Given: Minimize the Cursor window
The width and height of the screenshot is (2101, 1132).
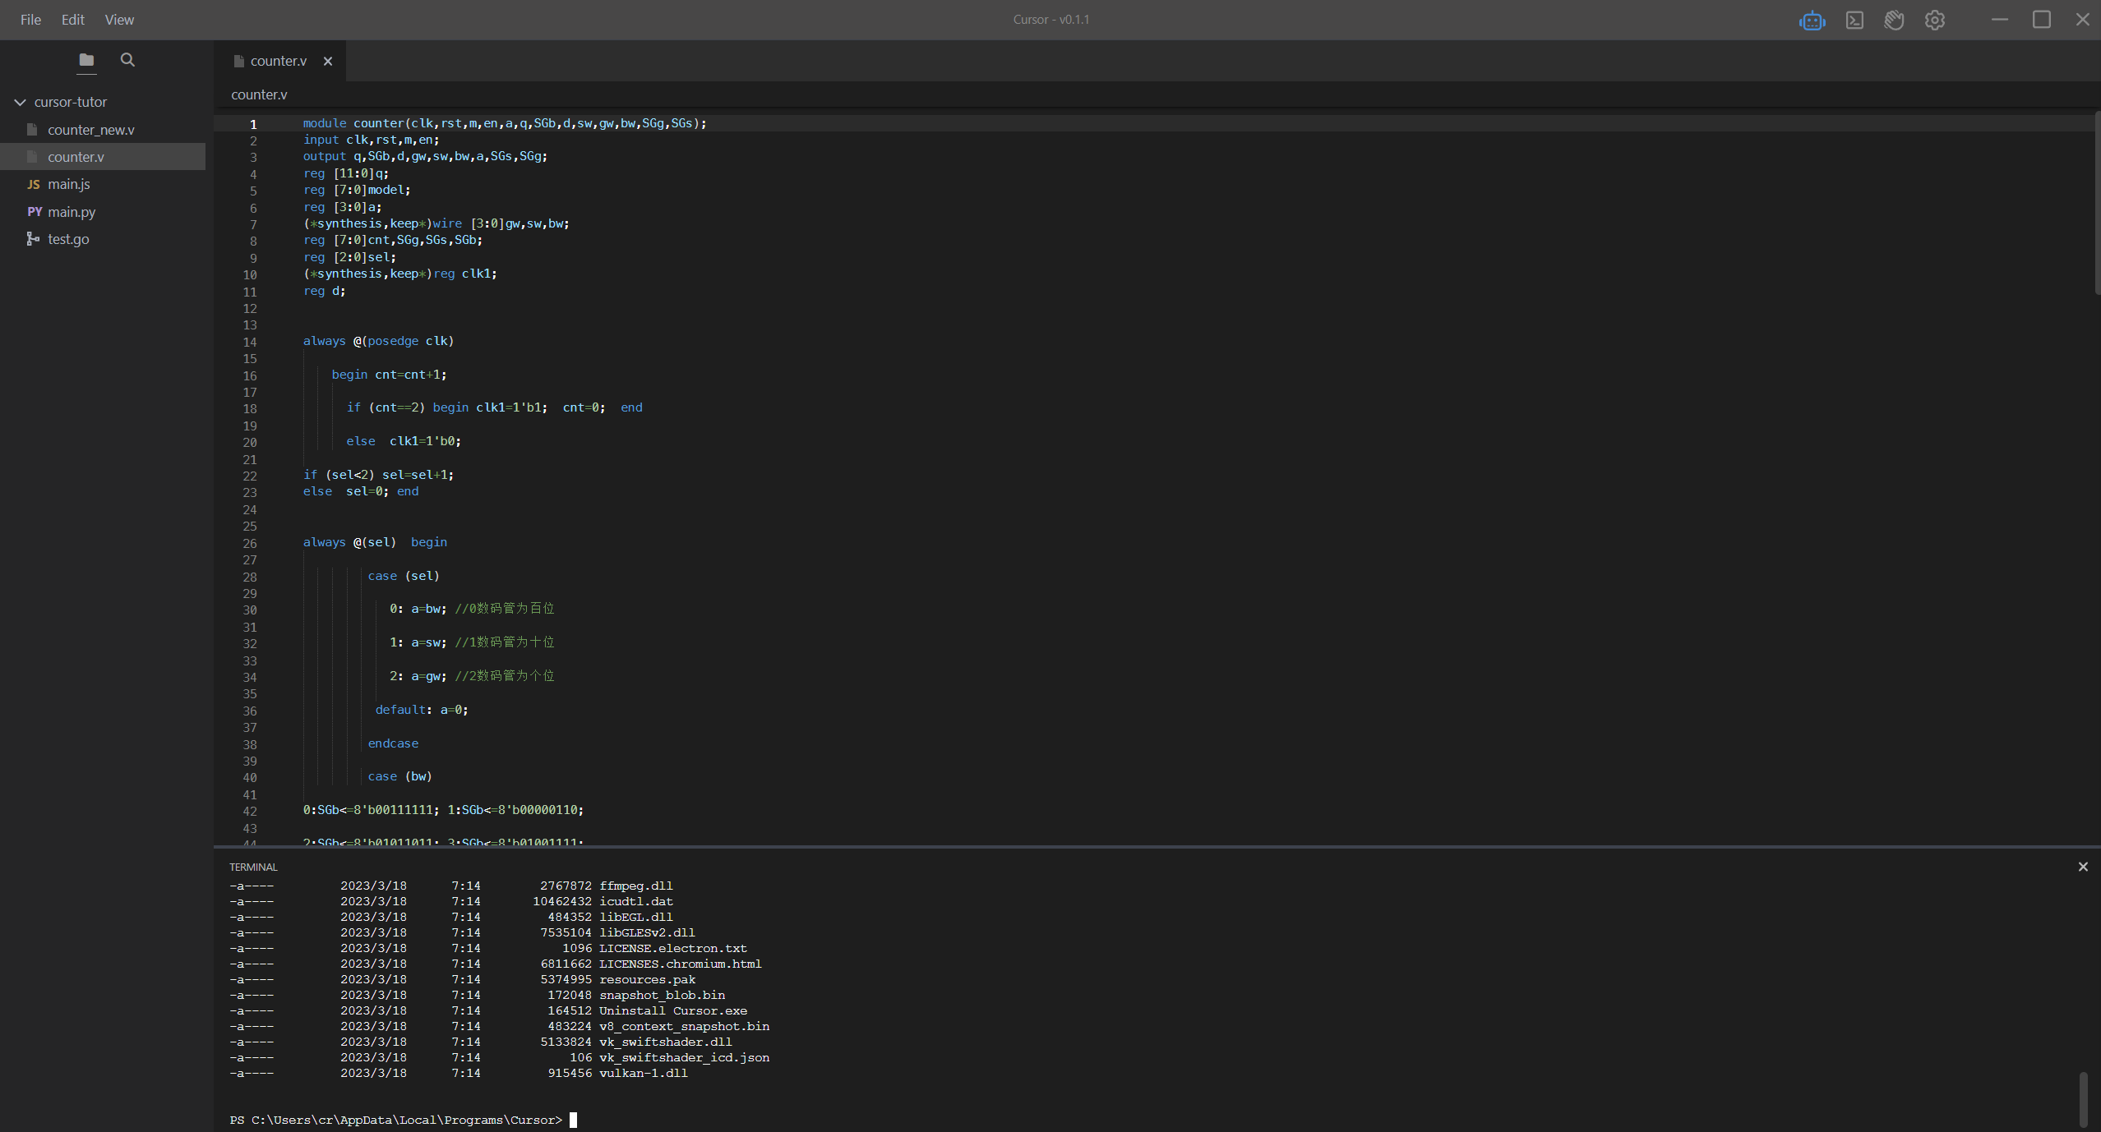Looking at the screenshot, I should [2000, 20].
